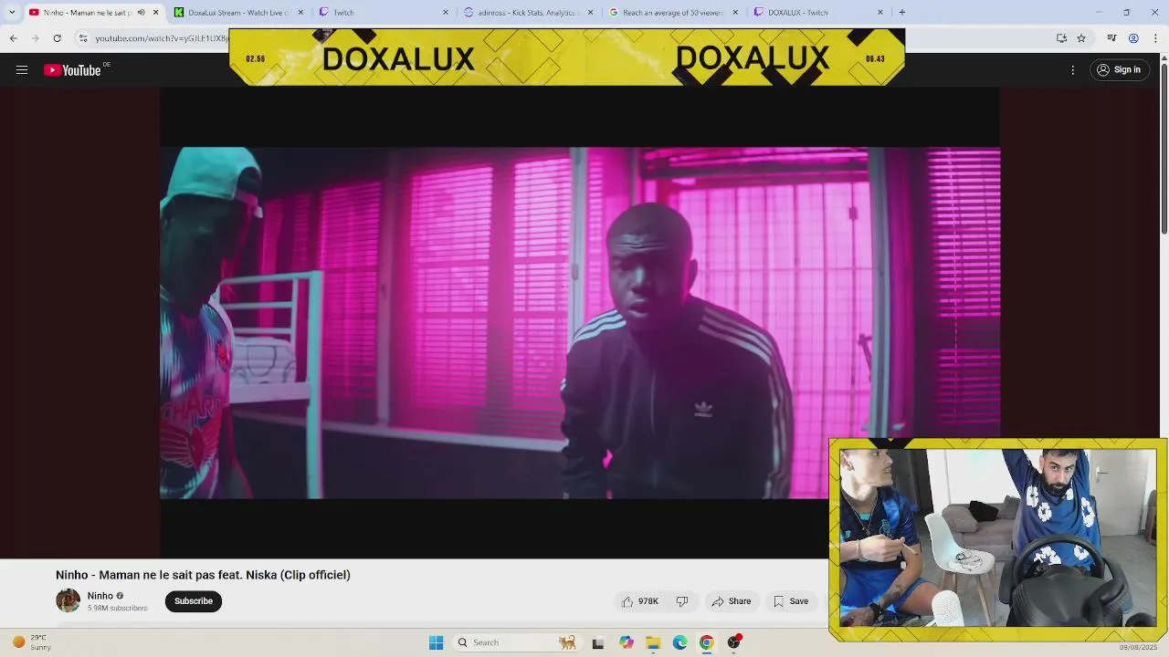Mute the Ninho tab audio icon
This screenshot has width=1169, height=657.
tap(141, 13)
